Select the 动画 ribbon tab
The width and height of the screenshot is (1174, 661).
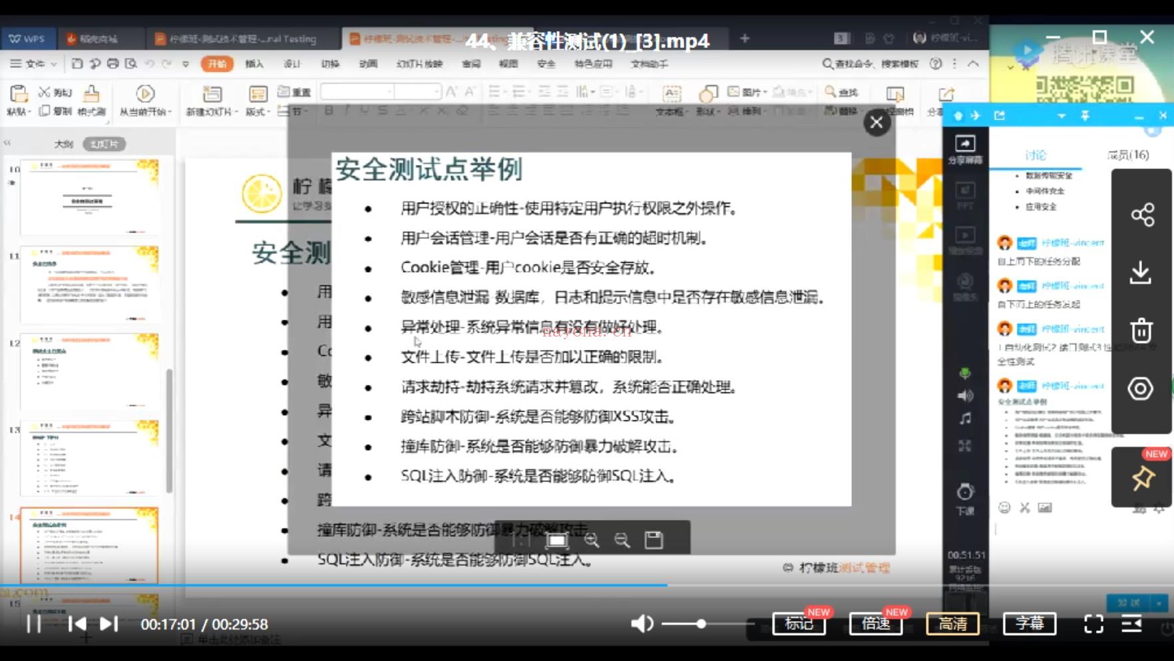point(368,64)
